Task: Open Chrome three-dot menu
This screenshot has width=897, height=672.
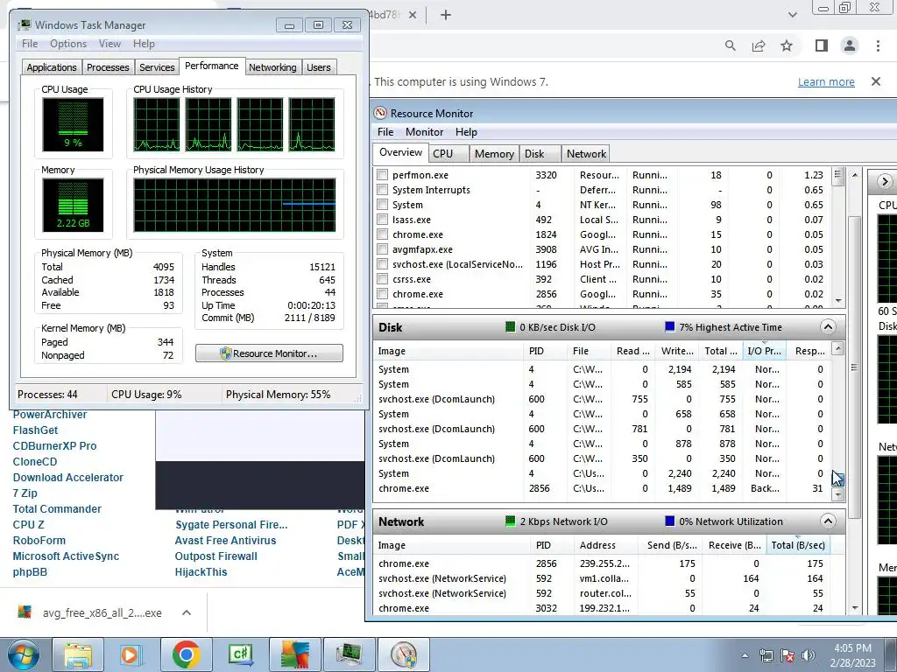Action: pos(878,45)
